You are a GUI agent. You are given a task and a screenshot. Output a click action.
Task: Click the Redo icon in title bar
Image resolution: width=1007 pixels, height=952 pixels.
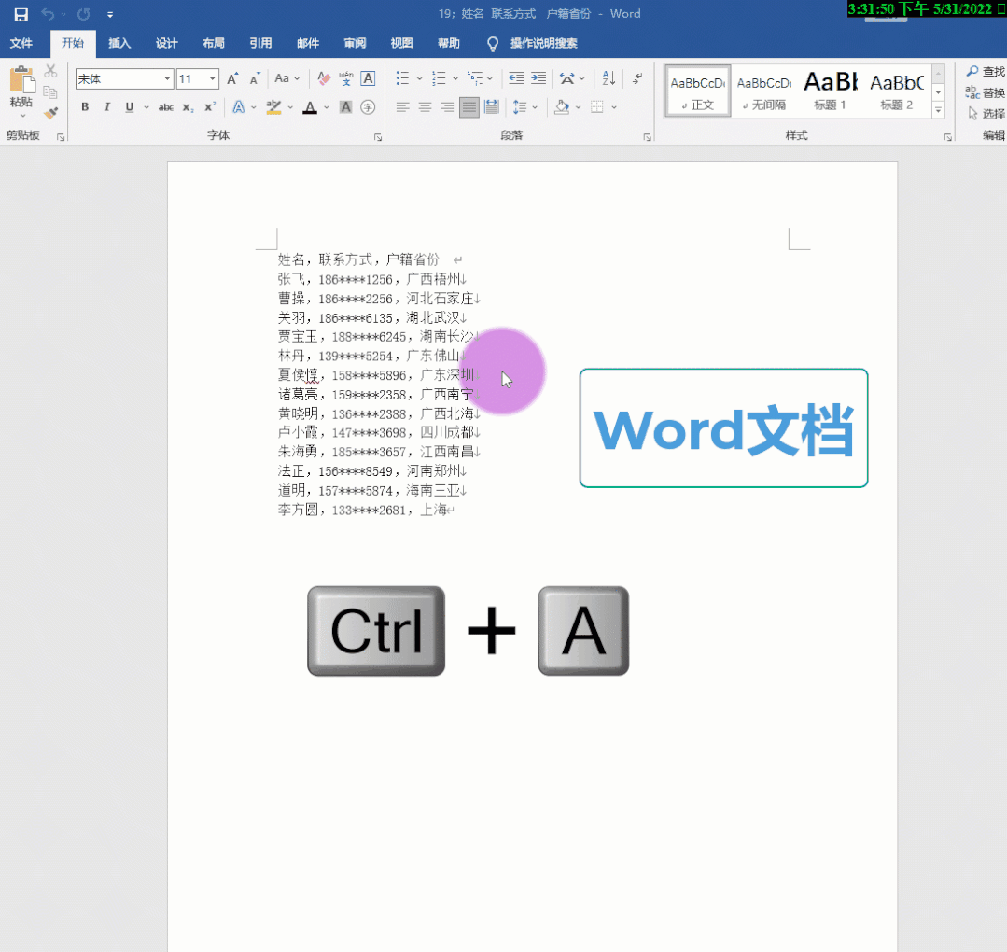click(83, 14)
